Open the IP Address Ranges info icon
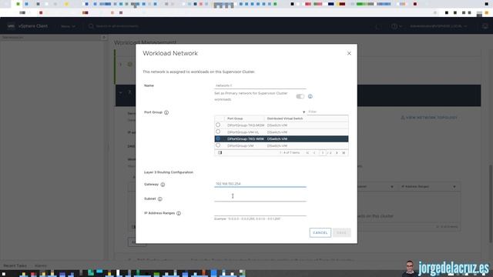This screenshot has height=277, width=493. (179, 213)
